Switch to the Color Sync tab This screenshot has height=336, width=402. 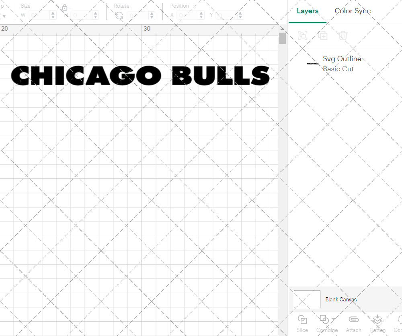(353, 11)
